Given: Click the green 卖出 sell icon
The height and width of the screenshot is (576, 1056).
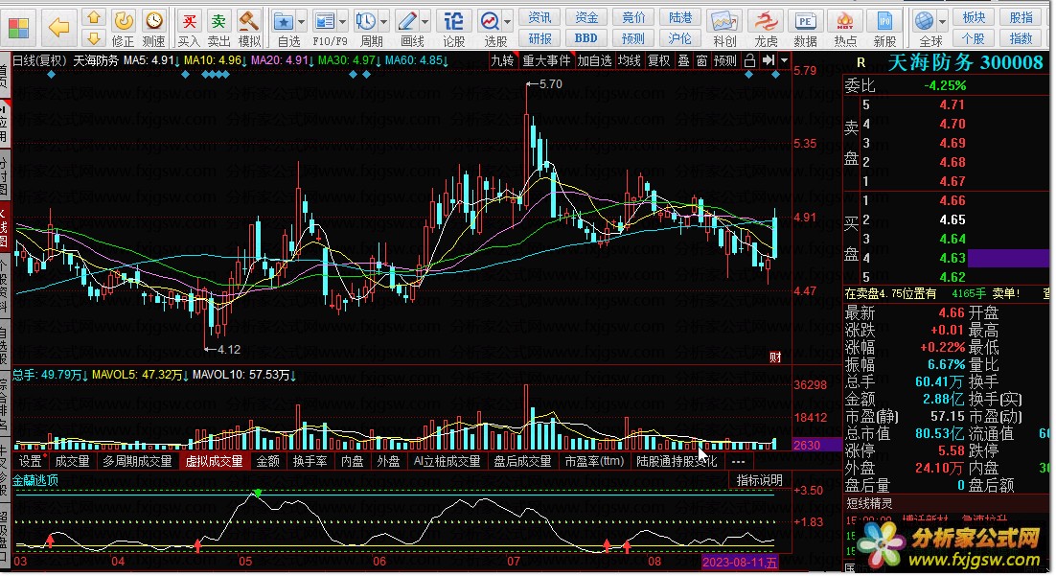Looking at the screenshot, I should pyautogui.click(x=218, y=21).
